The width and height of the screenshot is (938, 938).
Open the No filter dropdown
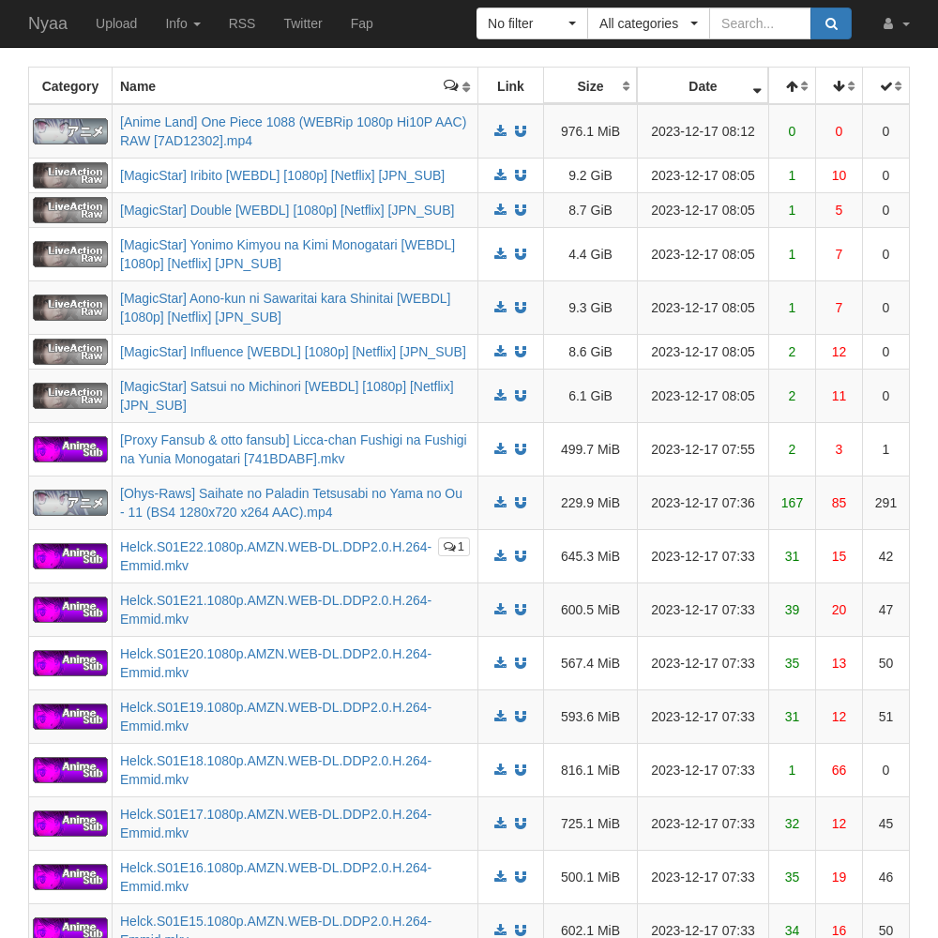click(532, 23)
